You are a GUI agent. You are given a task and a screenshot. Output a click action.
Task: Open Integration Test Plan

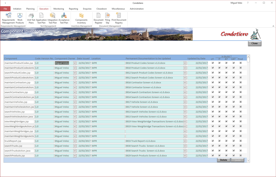(52, 18)
